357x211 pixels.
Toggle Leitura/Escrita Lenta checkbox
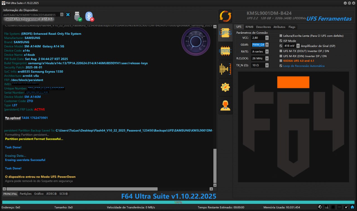(281, 36)
